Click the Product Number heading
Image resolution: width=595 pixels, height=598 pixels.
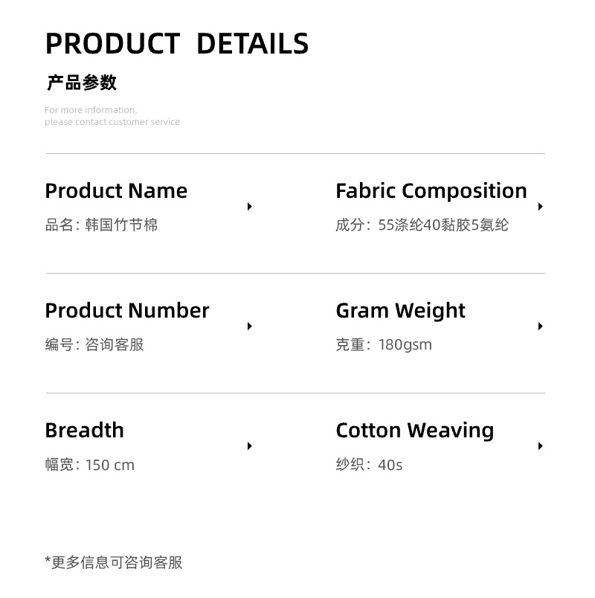(127, 311)
